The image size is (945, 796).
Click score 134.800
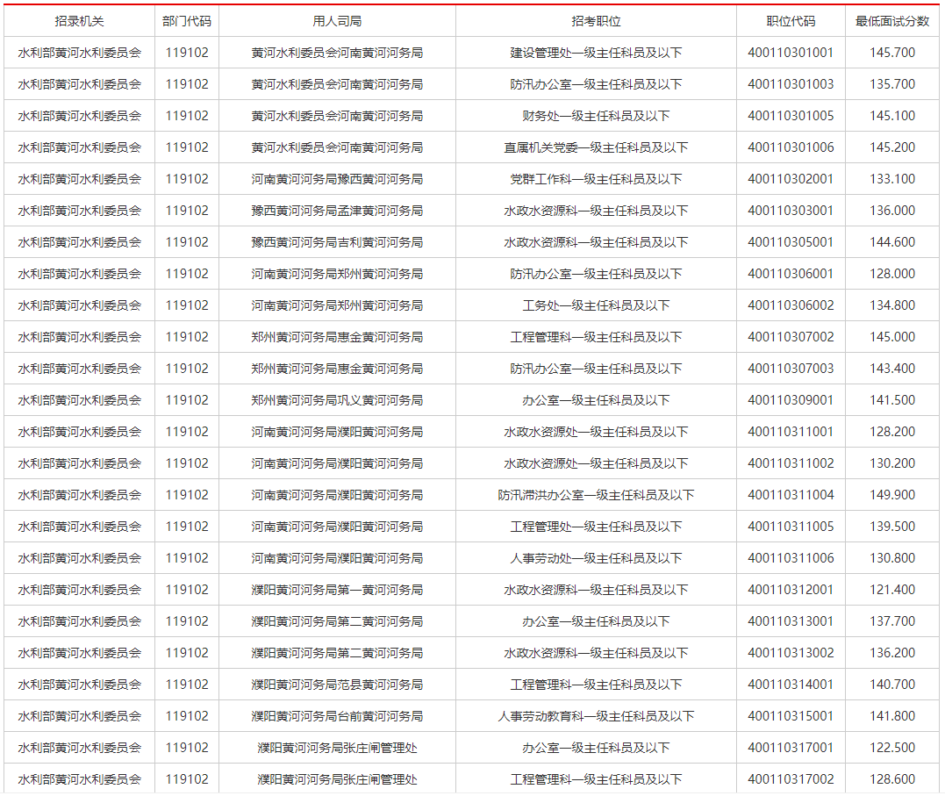click(892, 305)
